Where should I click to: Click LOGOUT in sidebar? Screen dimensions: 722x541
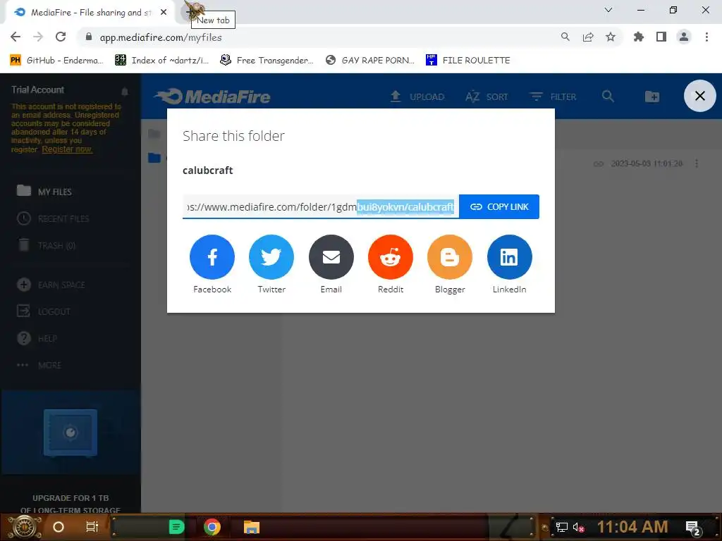pyautogui.click(x=43, y=311)
